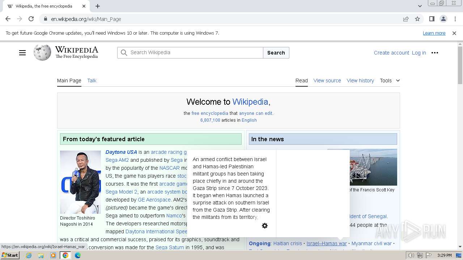Open the Sega AM2 link
463x260 pixels.
(x=117, y=160)
